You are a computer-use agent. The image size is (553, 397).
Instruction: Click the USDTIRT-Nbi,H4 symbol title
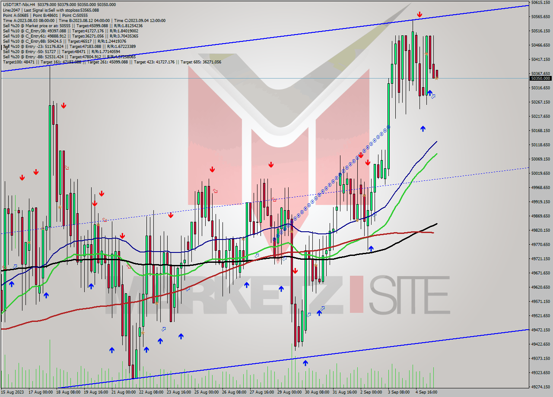(19, 4)
